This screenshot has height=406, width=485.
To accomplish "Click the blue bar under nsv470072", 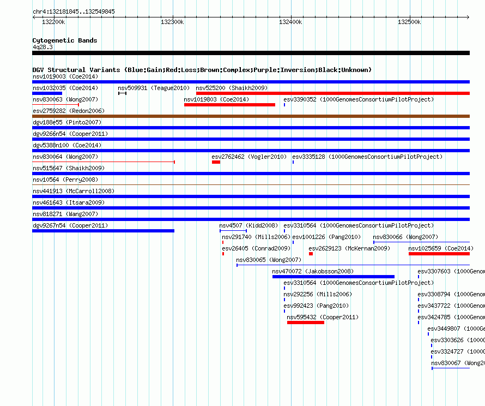I will click(x=334, y=277).
